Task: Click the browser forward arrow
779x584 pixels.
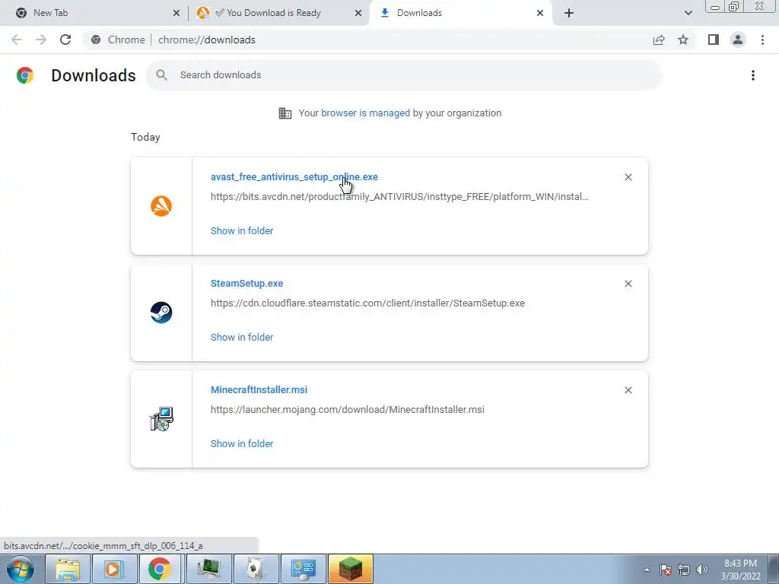Action: pyautogui.click(x=41, y=40)
